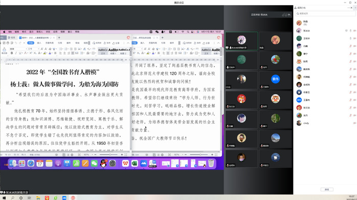This screenshot has height=200, width=357.
Task: Open System Preferences from the dock
Action: click(x=113, y=163)
